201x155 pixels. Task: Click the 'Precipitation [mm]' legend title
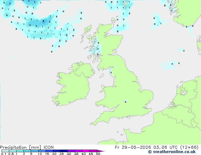tap(21, 147)
